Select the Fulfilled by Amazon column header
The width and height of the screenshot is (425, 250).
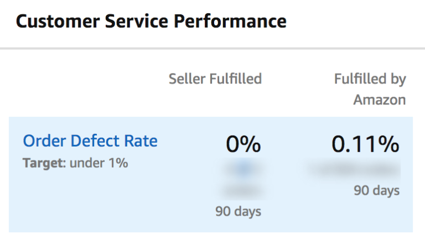[x=370, y=89]
